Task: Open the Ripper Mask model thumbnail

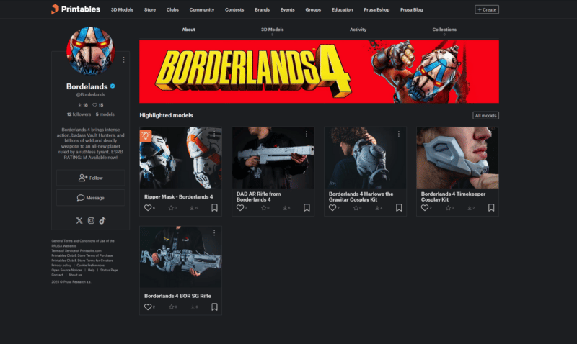Action: point(181,158)
